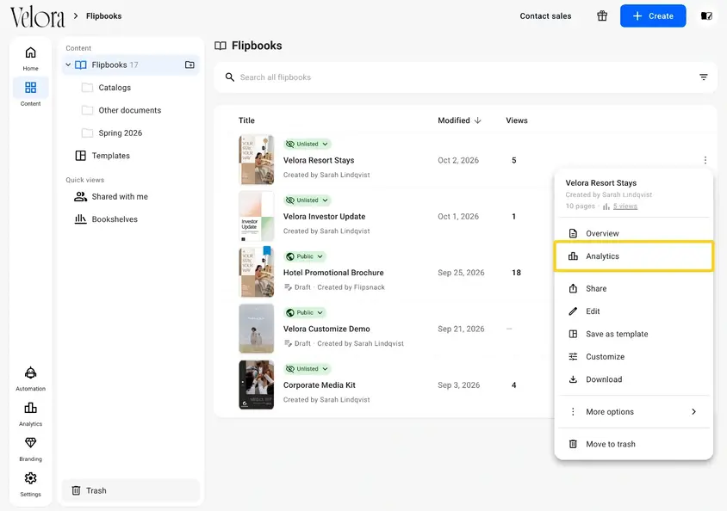Image resolution: width=727 pixels, height=511 pixels.
Task: Click Velora Customize Demo title text
Action: tap(326, 329)
